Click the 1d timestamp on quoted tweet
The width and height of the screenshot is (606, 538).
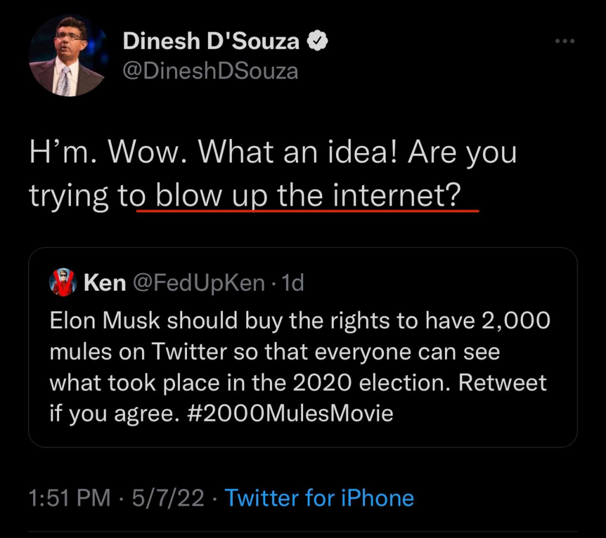(292, 283)
